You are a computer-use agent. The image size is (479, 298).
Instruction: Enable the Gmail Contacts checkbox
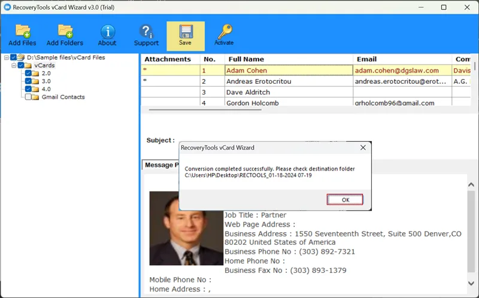coord(28,97)
